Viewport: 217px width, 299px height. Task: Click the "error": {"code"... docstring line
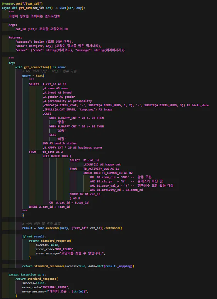(70, 50)
